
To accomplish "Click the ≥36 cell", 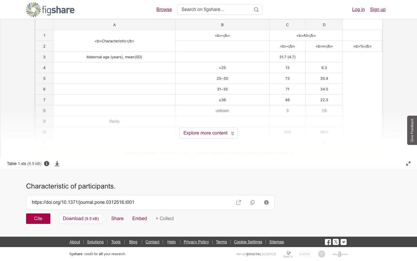I will click(222, 100).
